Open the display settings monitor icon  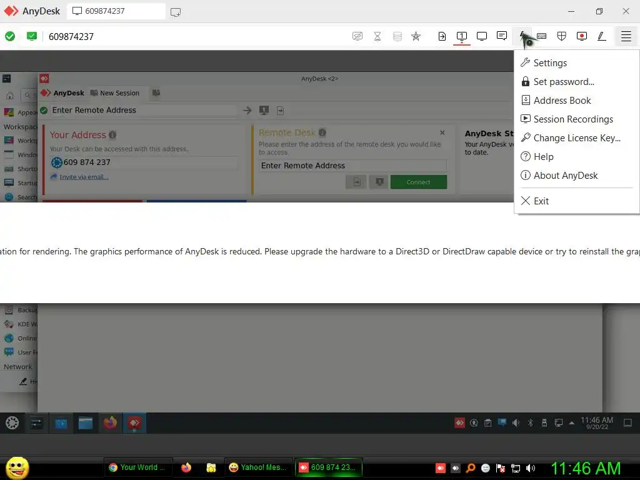tap(482, 36)
